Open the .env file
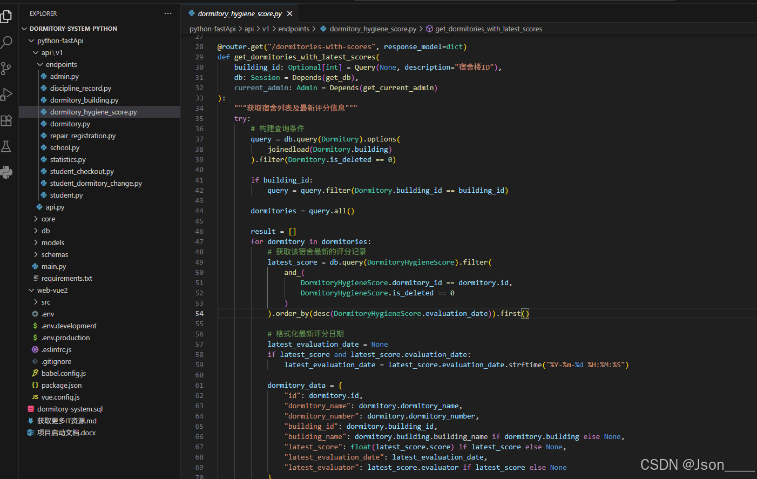Image resolution: width=757 pixels, height=479 pixels. point(100,314)
